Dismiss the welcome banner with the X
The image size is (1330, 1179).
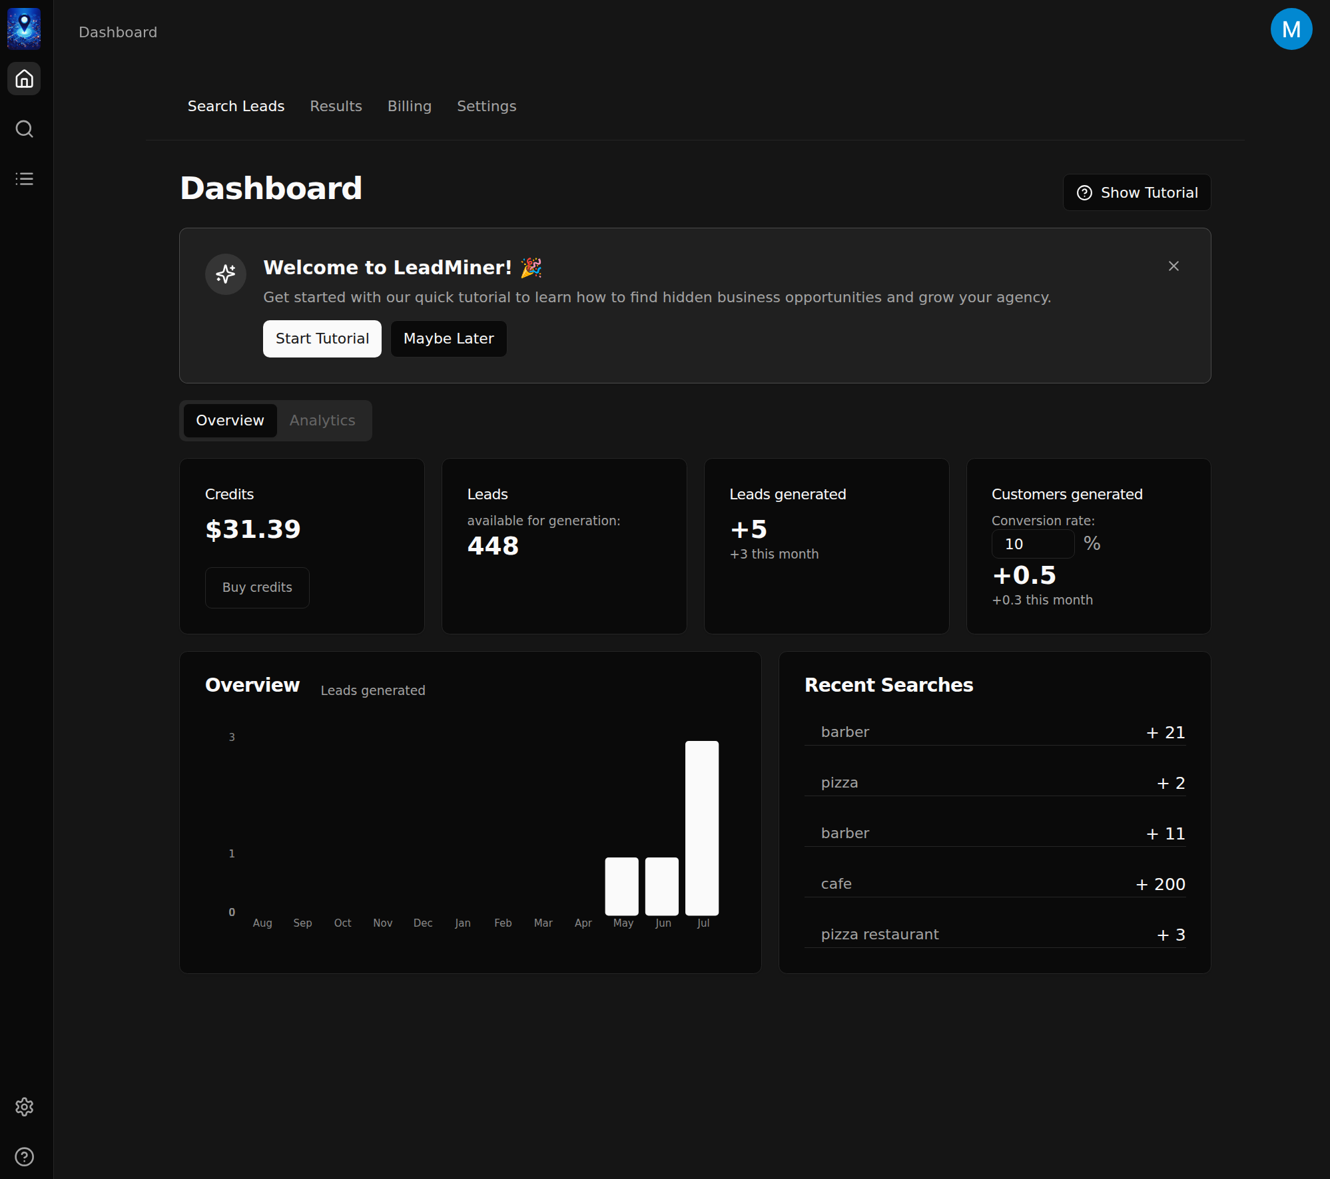click(1173, 266)
